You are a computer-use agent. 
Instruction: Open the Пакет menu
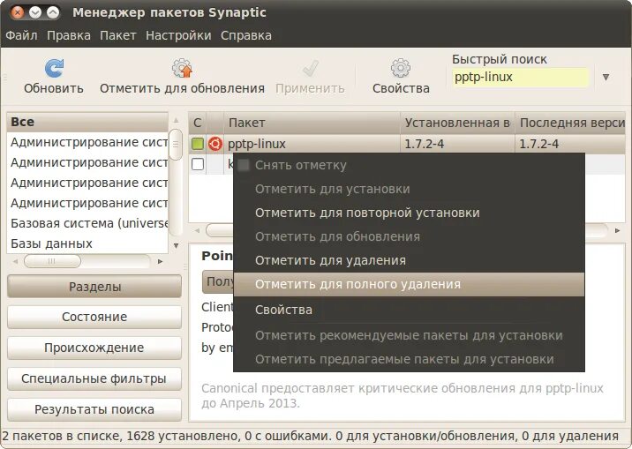point(117,35)
